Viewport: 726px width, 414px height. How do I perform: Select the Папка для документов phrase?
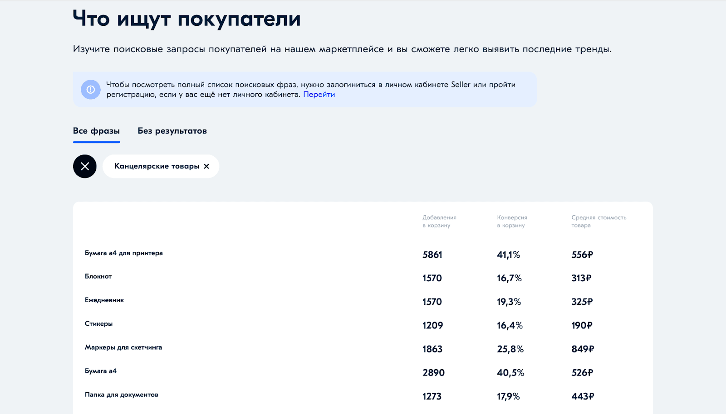[121, 395]
